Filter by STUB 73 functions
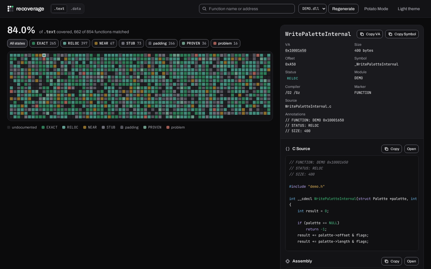The width and height of the screenshot is (431, 269). click(131, 43)
